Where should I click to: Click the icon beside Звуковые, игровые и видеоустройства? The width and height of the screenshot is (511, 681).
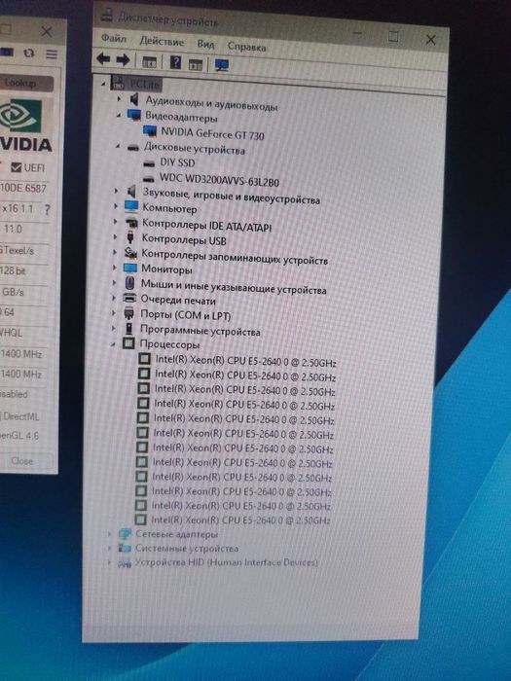(131, 191)
